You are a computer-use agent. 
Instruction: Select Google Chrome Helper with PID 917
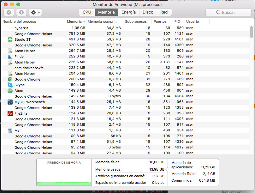[x=125, y=125]
